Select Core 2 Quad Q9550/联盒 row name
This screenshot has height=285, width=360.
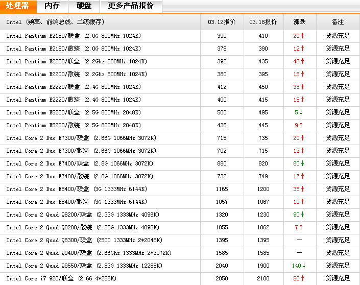coord(84,266)
